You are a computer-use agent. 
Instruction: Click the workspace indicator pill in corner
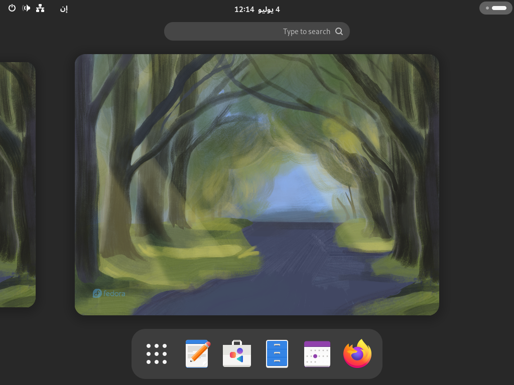coord(495,8)
